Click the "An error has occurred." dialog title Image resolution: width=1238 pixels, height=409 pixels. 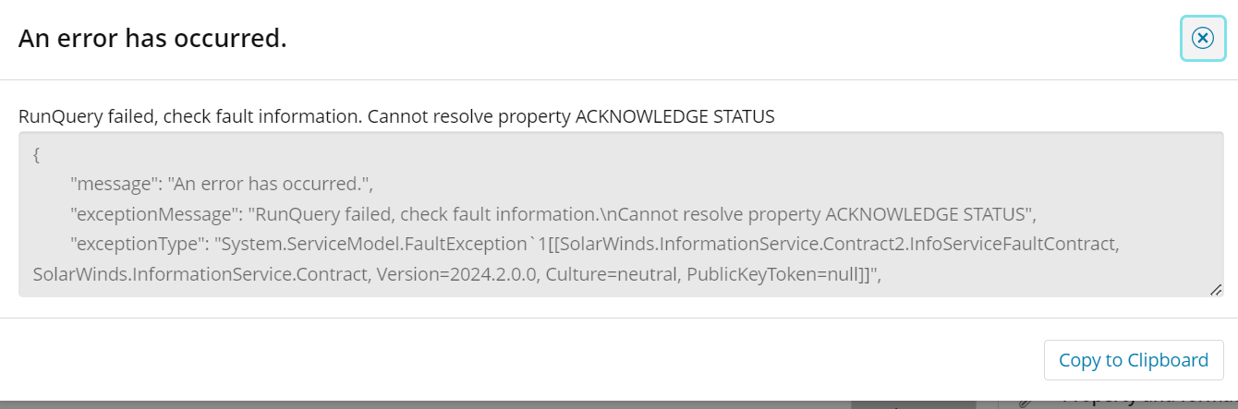pos(152,38)
